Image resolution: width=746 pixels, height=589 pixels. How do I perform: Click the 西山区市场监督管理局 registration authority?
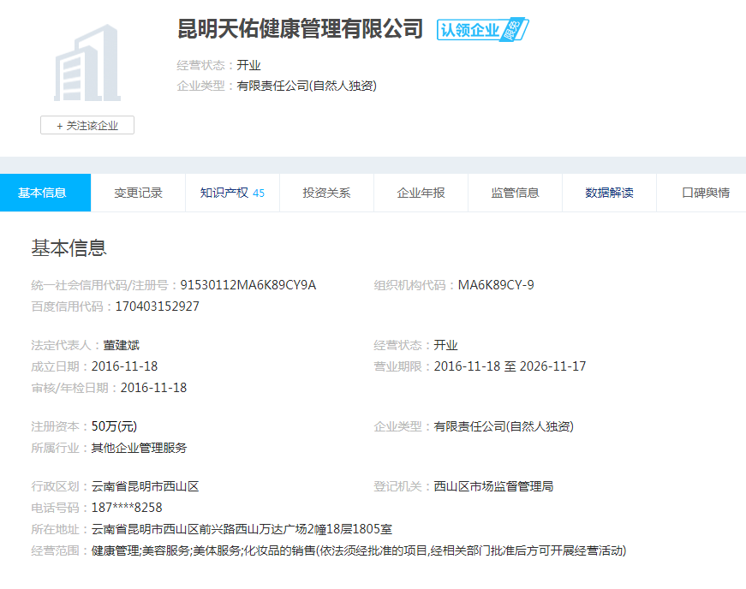[493, 486]
